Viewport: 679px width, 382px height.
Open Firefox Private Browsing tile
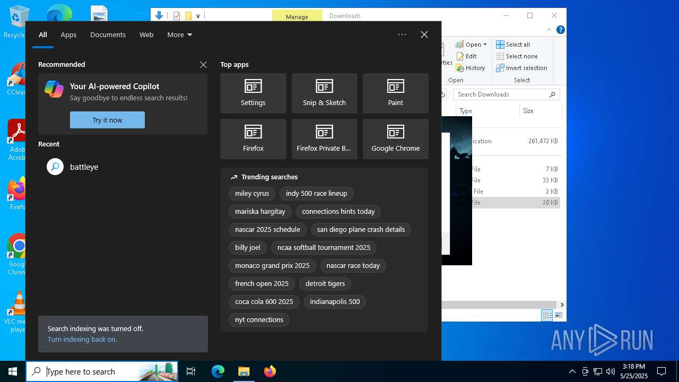(x=324, y=139)
